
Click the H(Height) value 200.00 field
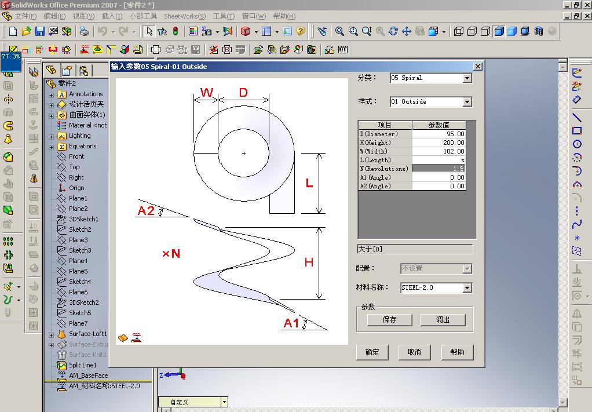[438, 143]
